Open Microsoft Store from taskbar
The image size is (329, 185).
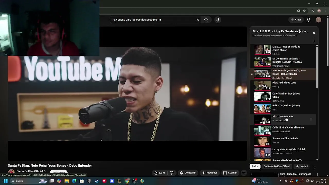82,181
